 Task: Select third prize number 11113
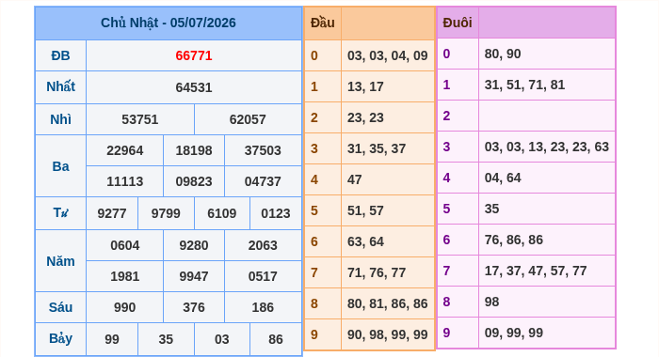click(x=125, y=181)
